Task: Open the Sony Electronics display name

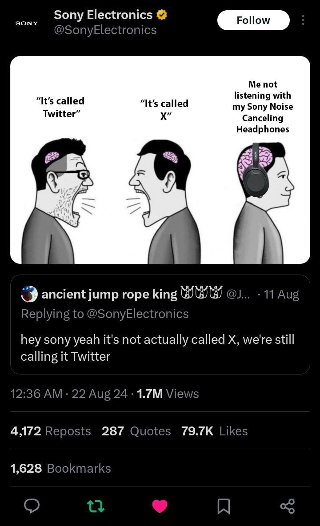Action: (103, 15)
